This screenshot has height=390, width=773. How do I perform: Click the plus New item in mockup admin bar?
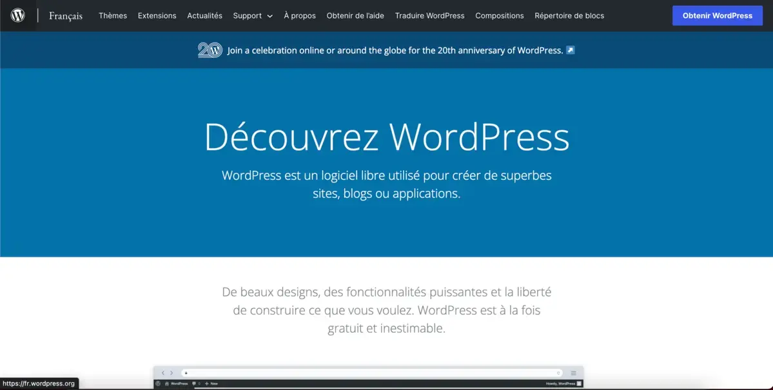pyautogui.click(x=211, y=384)
